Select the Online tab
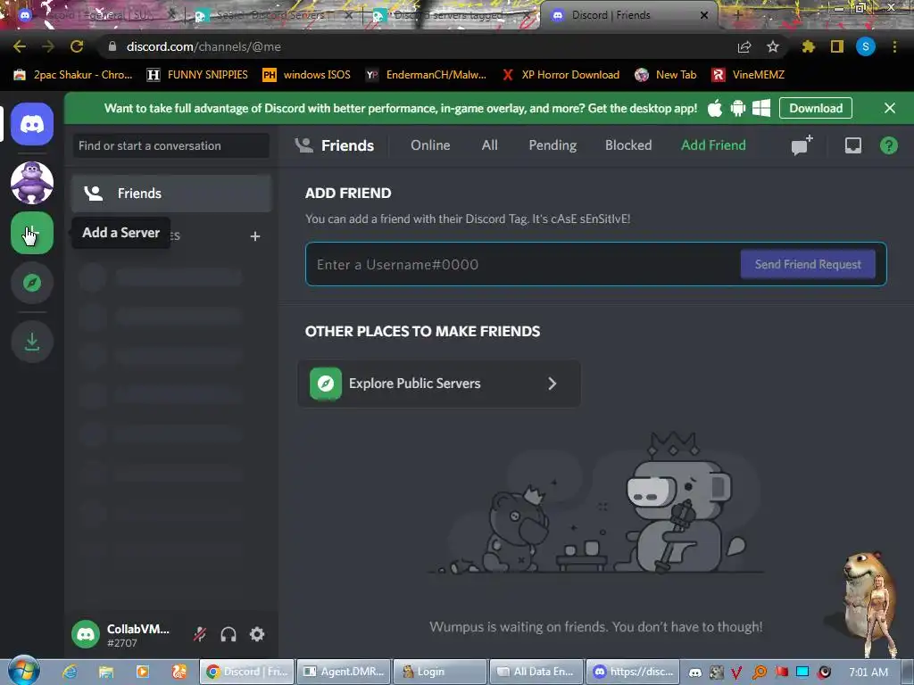The width and height of the screenshot is (914, 685). pyautogui.click(x=430, y=145)
